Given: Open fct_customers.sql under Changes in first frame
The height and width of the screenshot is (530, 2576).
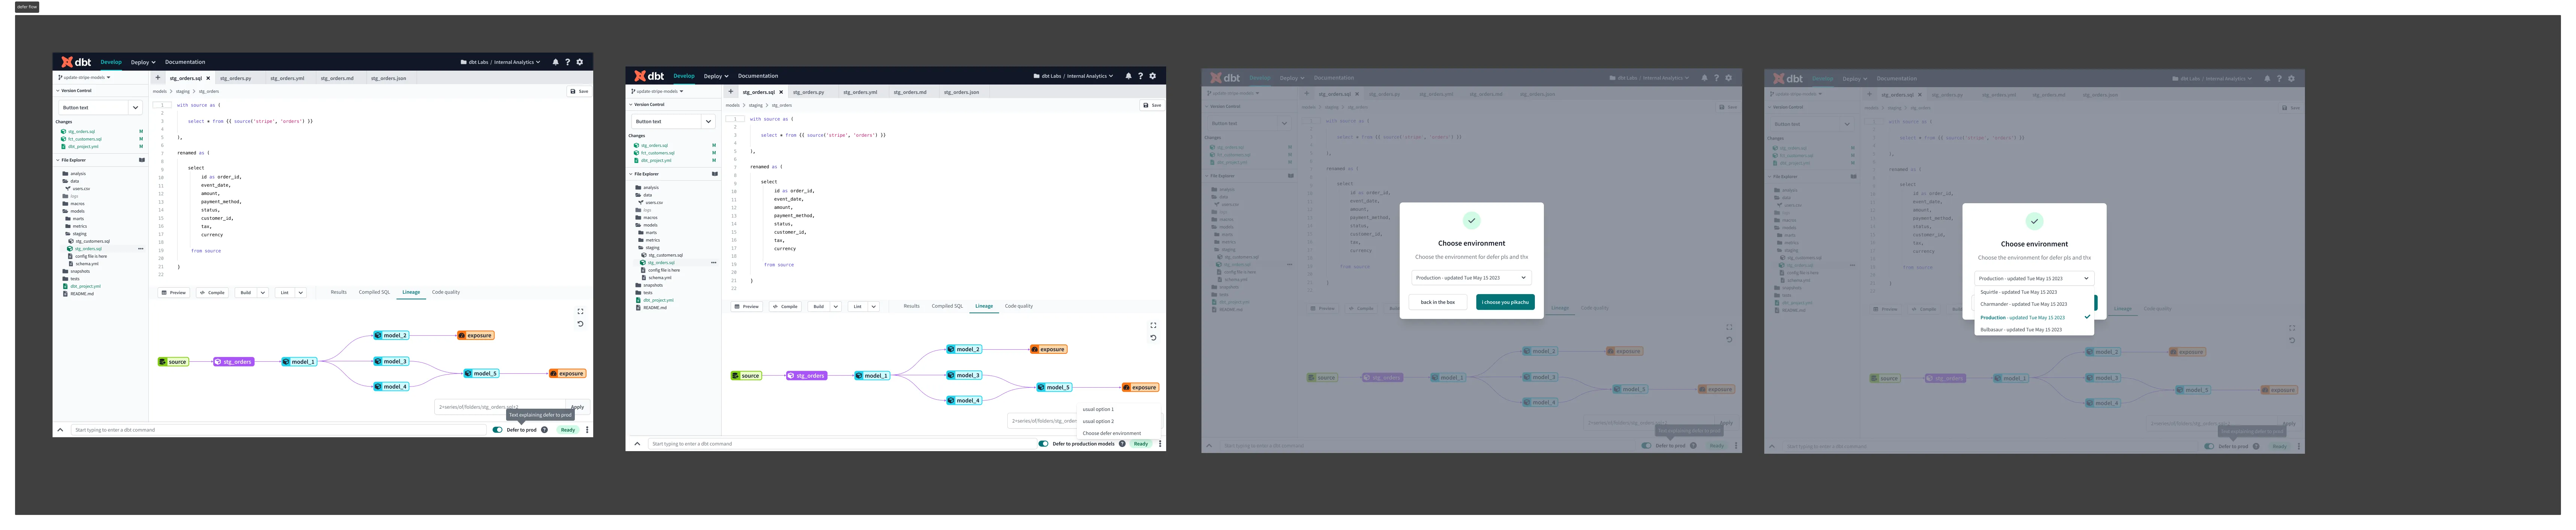Looking at the screenshot, I should [85, 139].
